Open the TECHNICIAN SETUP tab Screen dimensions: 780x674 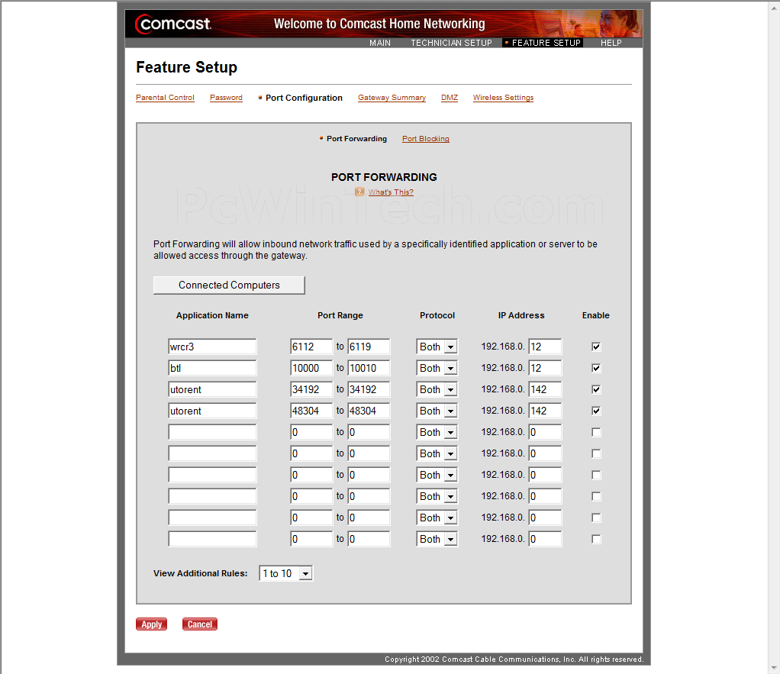click(451, 43)
